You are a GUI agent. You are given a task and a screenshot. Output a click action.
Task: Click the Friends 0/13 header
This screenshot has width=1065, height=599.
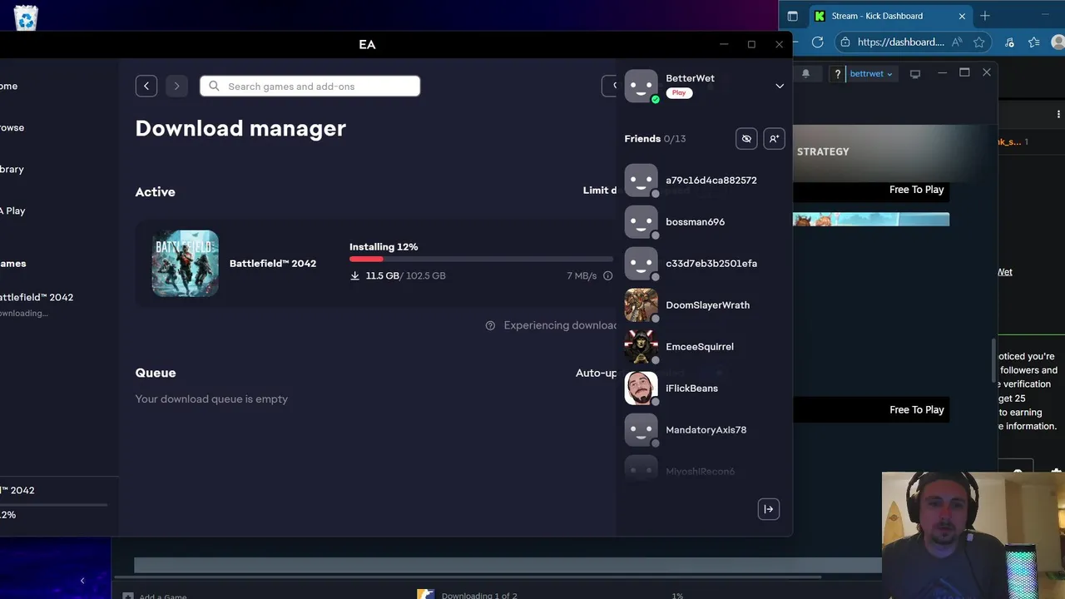point(655,139)
